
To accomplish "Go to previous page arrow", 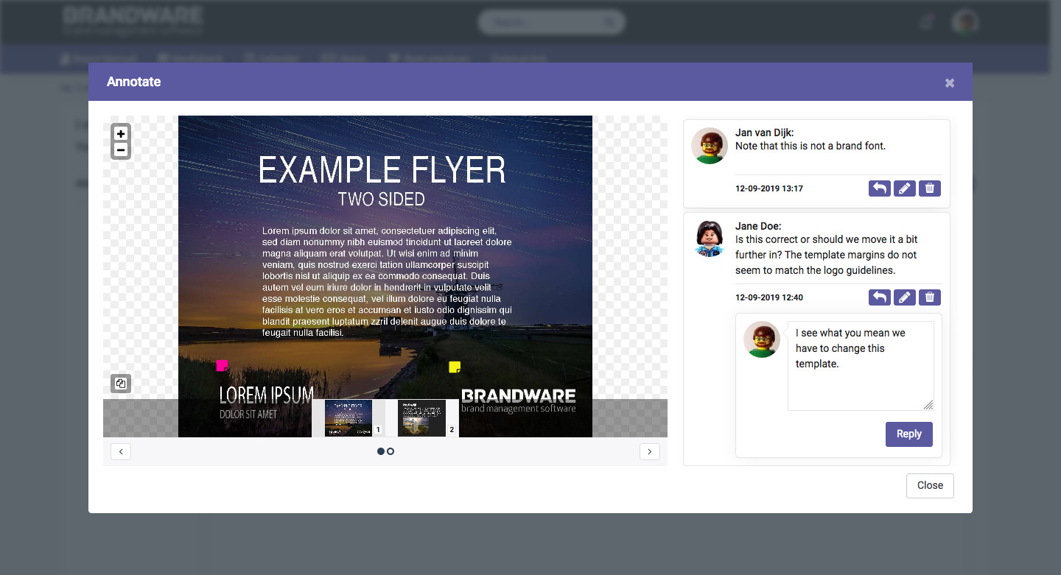I will pos(121,451).
